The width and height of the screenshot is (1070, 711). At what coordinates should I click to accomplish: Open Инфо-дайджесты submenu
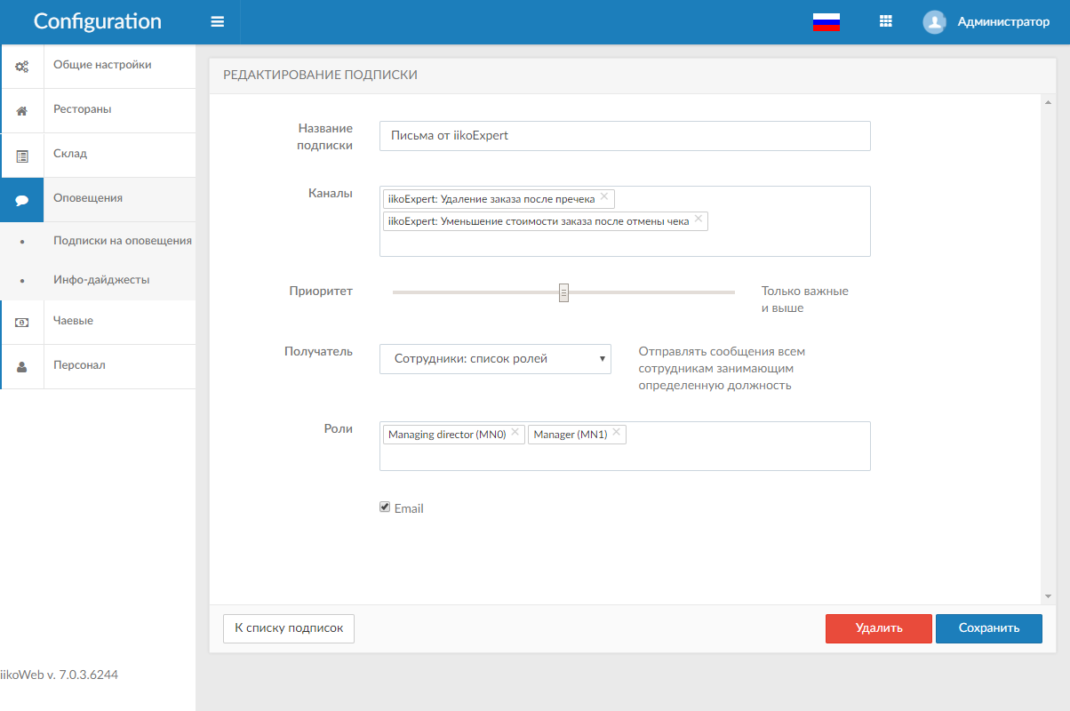click(101, 280)
